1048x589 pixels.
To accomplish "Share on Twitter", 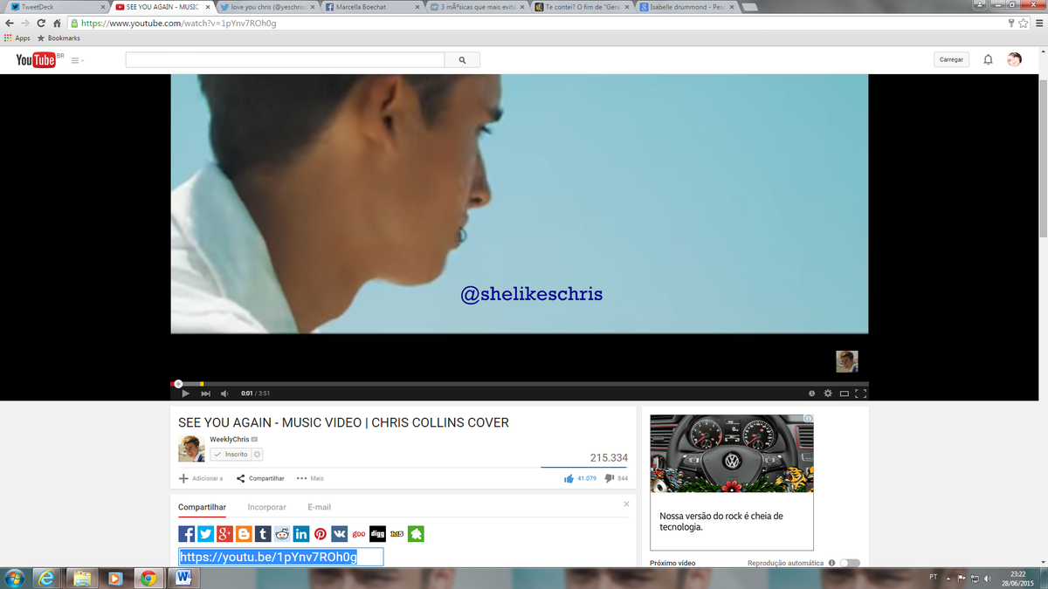I will click(206, 534).
